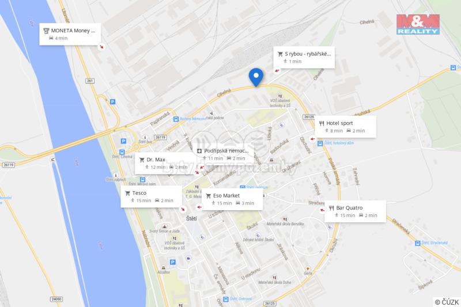
Task: Click the Tesco shop card
Action: click(x=151, y=196)
